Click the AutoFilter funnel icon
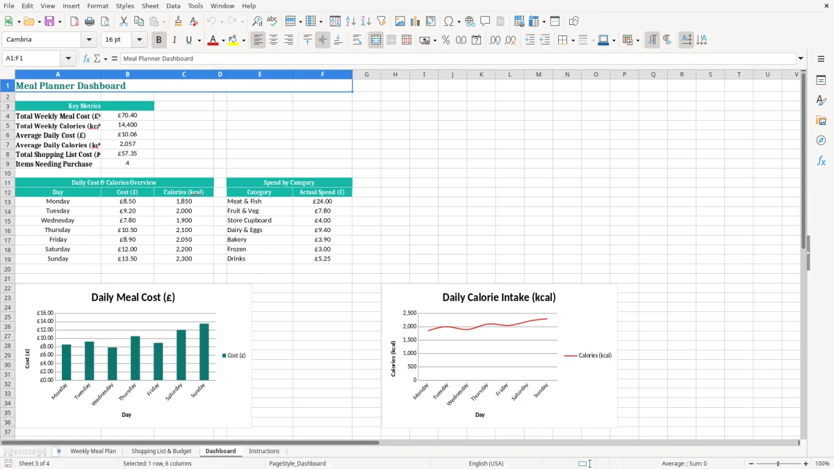The image size is (834, 469). [382, 22]
